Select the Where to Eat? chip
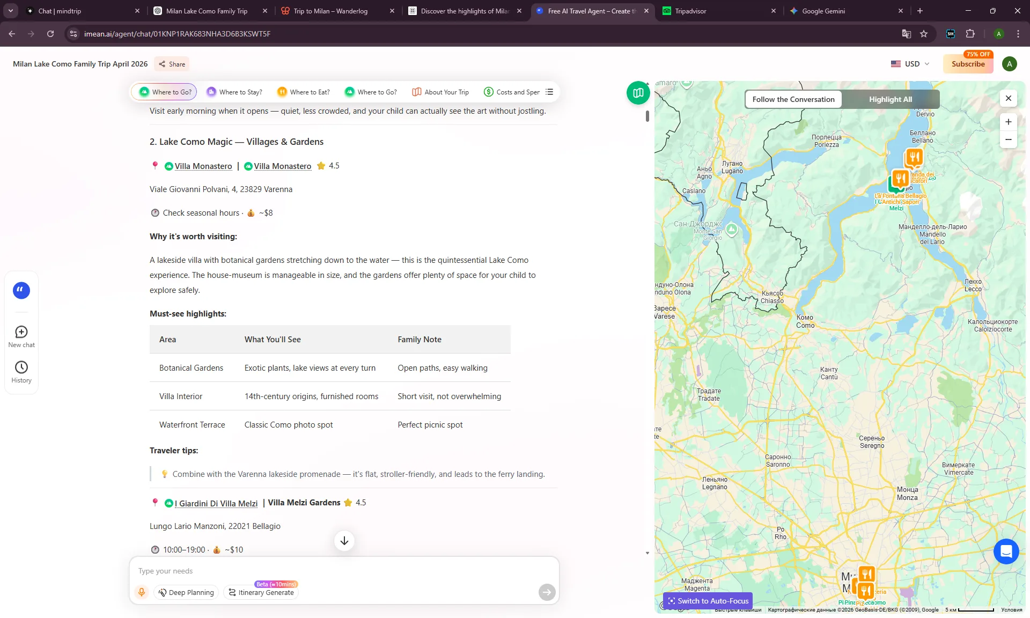 coord(304,92)
